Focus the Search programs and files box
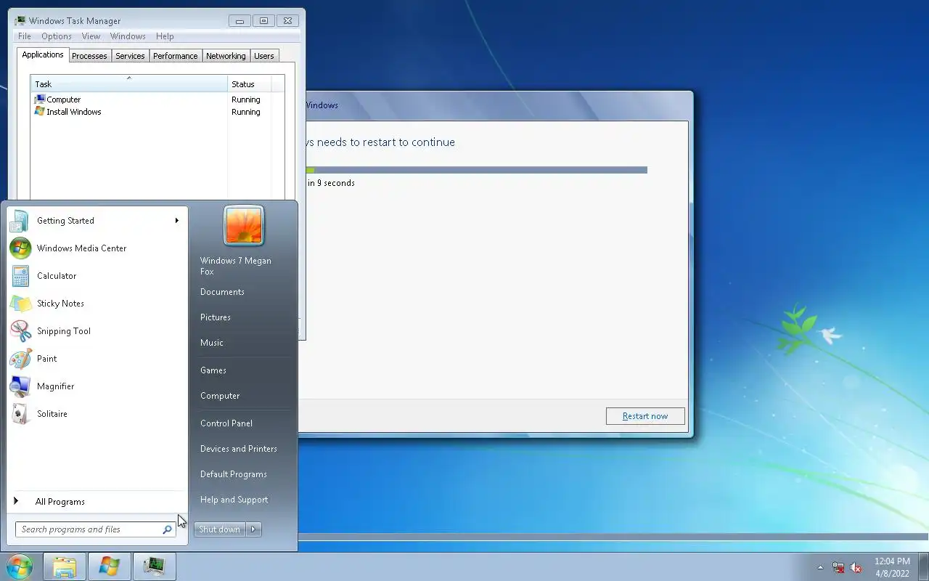This screenshot has width=929, height=581. tap(95, 529)
